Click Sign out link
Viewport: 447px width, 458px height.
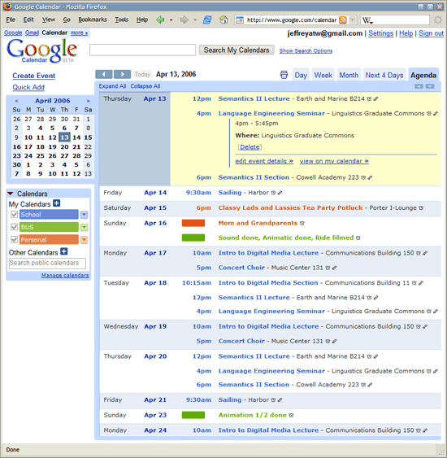pos(431,33)
